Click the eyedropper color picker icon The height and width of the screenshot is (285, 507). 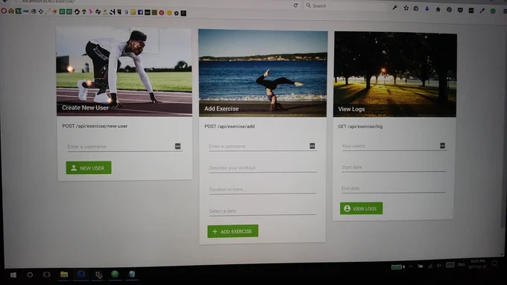pyautogui.click(x=482, y=10)
